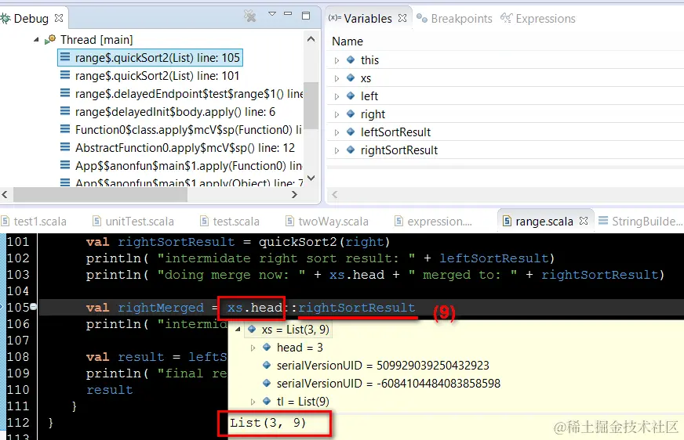Close the Variables tab
The width and height of the screenshot is (684, 440).
402,18
